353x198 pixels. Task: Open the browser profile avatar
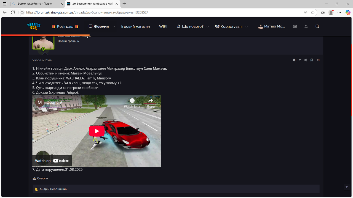(331, 12)
